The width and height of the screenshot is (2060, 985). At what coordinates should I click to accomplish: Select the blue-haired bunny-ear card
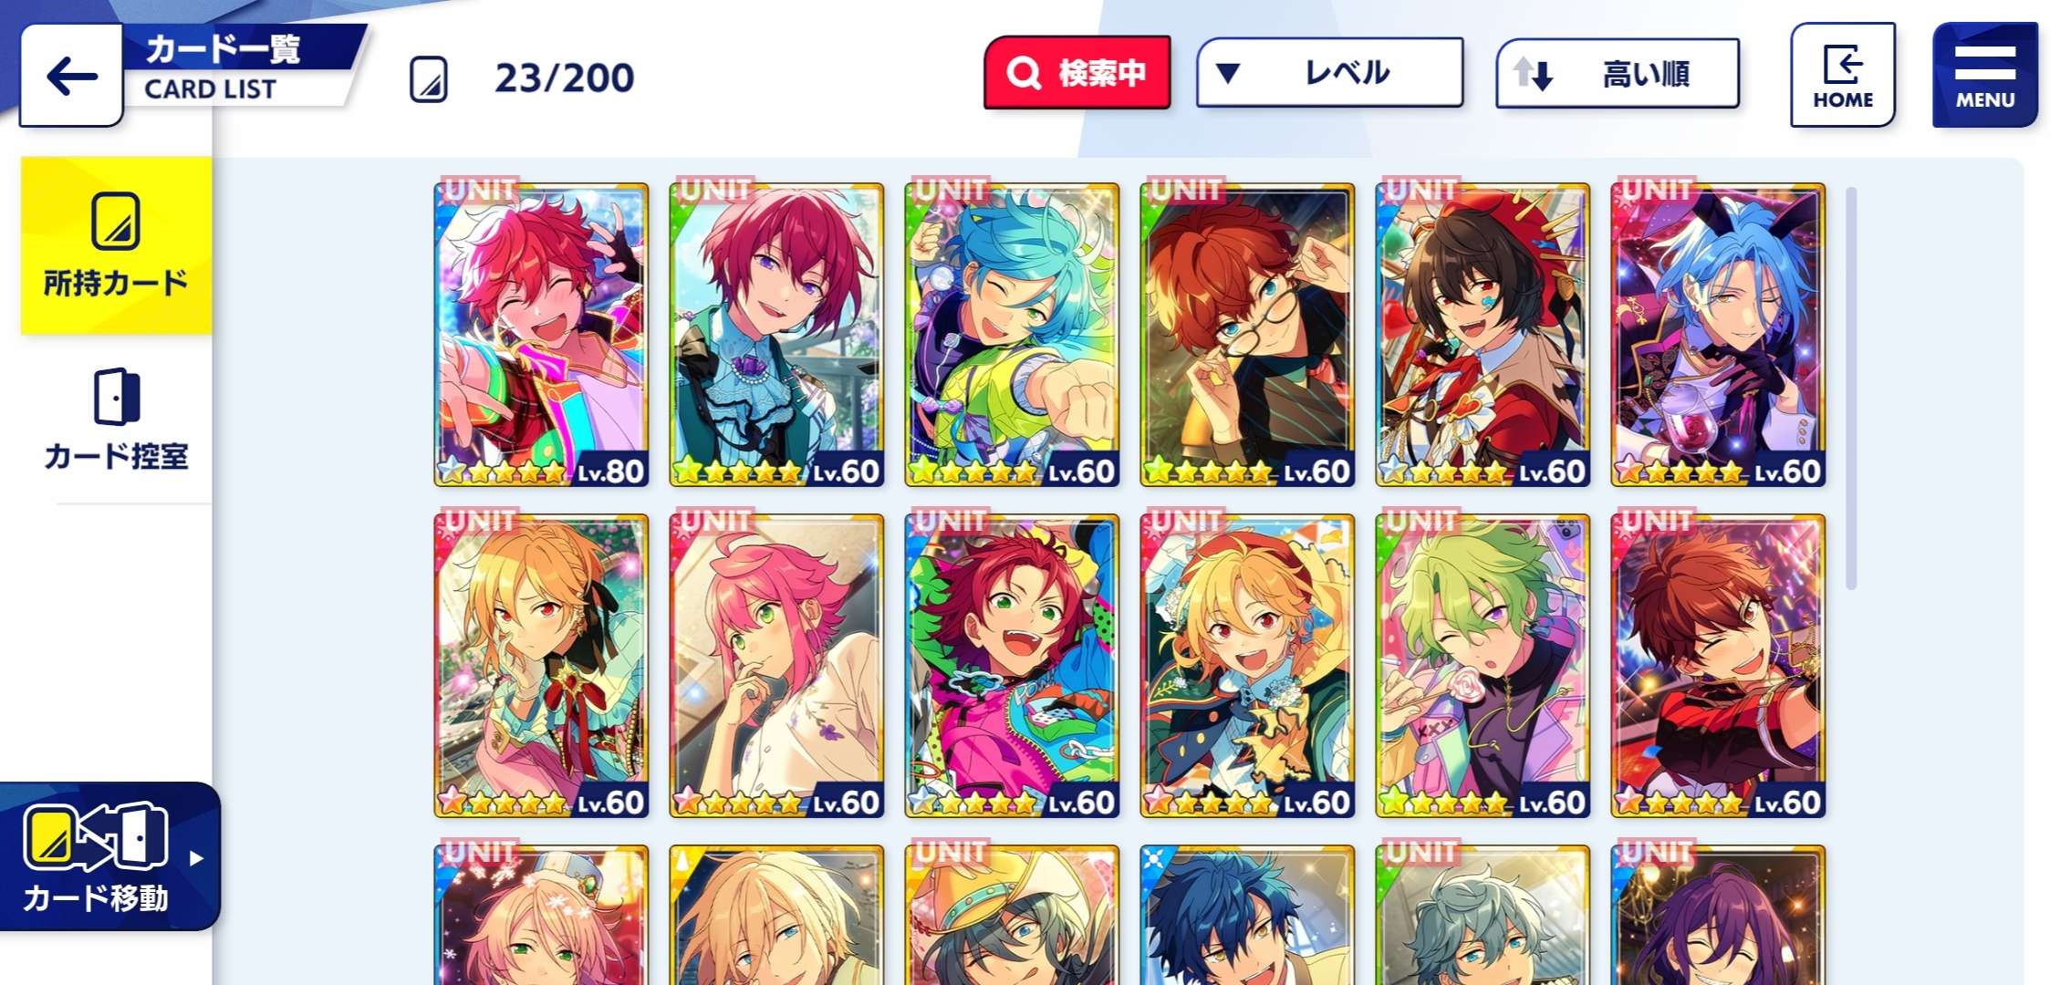click(x=1718, y=334)
